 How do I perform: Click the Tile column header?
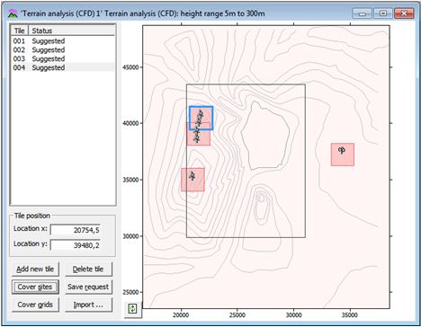[x=20, y=31]
